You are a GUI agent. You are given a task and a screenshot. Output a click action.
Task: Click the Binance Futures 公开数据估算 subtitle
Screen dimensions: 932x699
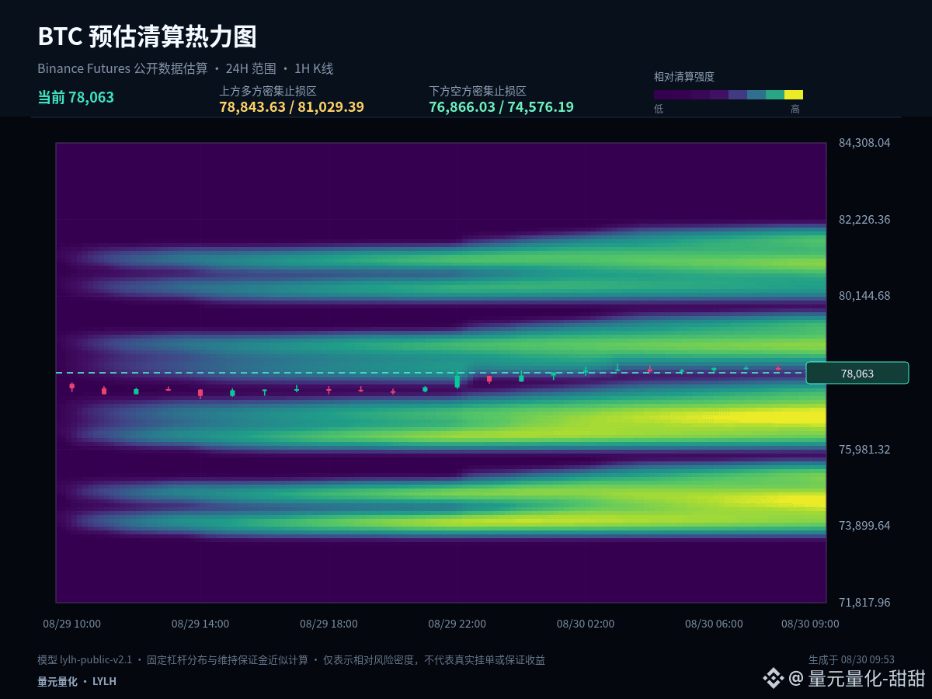(x=123, y=68)
